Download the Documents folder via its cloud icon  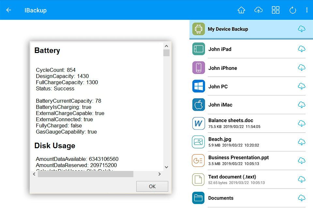coord(302,198)
